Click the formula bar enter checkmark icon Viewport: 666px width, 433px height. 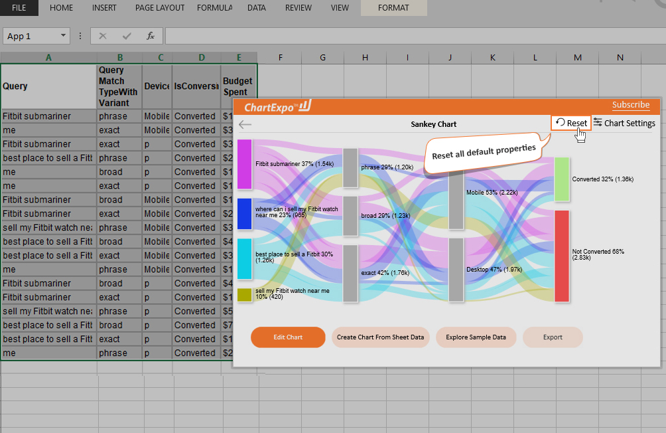pyautogui.click(x=127, y=36)
